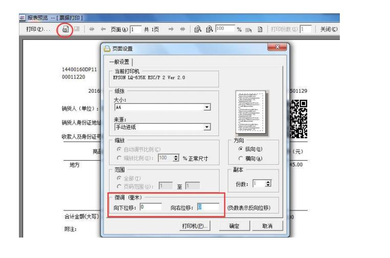Select the 一般设置 tab
The image size is (390, 258).
(x=120, y=62)
